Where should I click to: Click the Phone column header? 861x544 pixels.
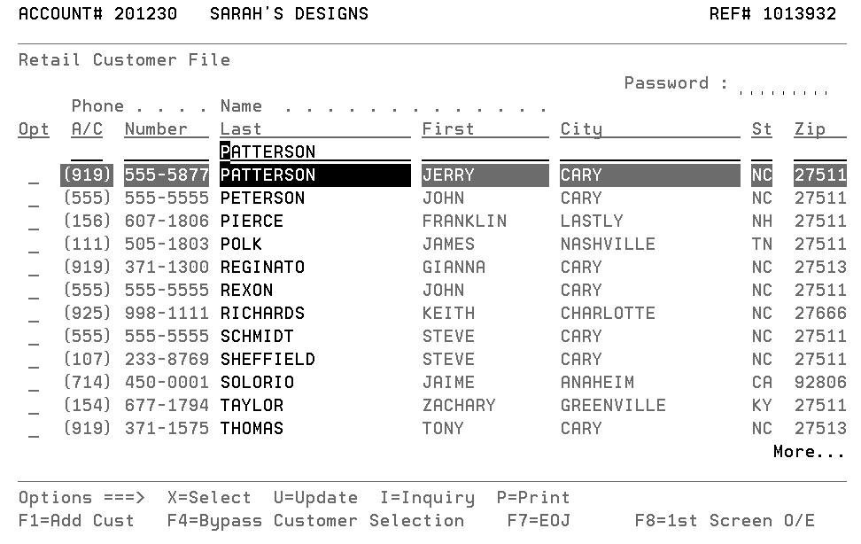point(97,105)
